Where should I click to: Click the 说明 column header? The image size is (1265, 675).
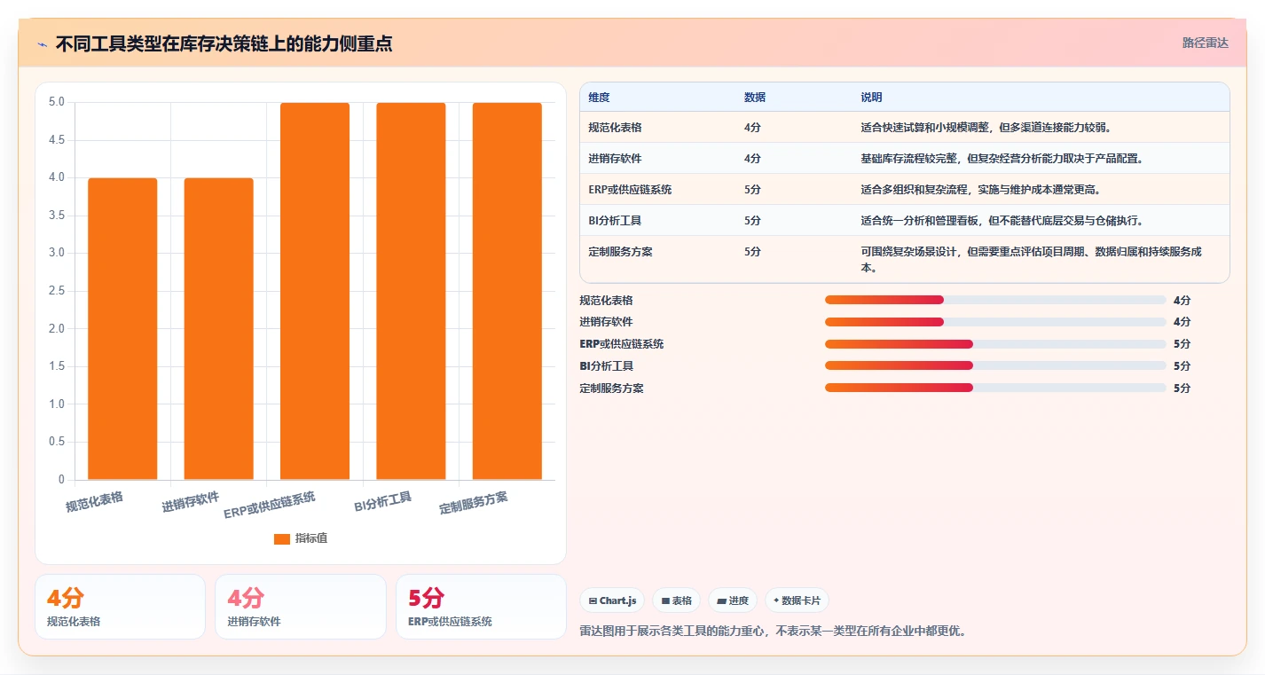[871, 98]
